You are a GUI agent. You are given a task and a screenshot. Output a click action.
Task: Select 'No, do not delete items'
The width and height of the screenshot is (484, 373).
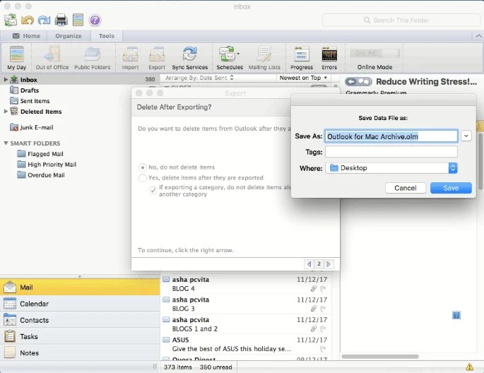(142, 167)
